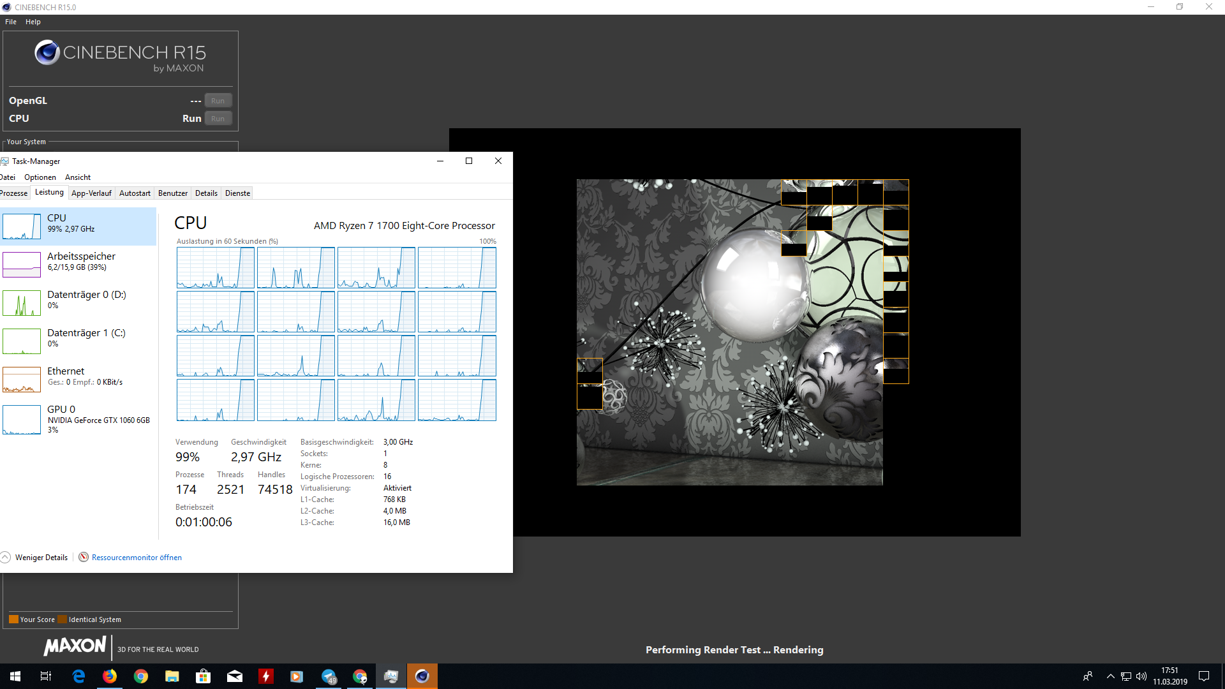
Task: Select Arbeitsspeicher in performance sidebar
Action: (x=78, y=265)
